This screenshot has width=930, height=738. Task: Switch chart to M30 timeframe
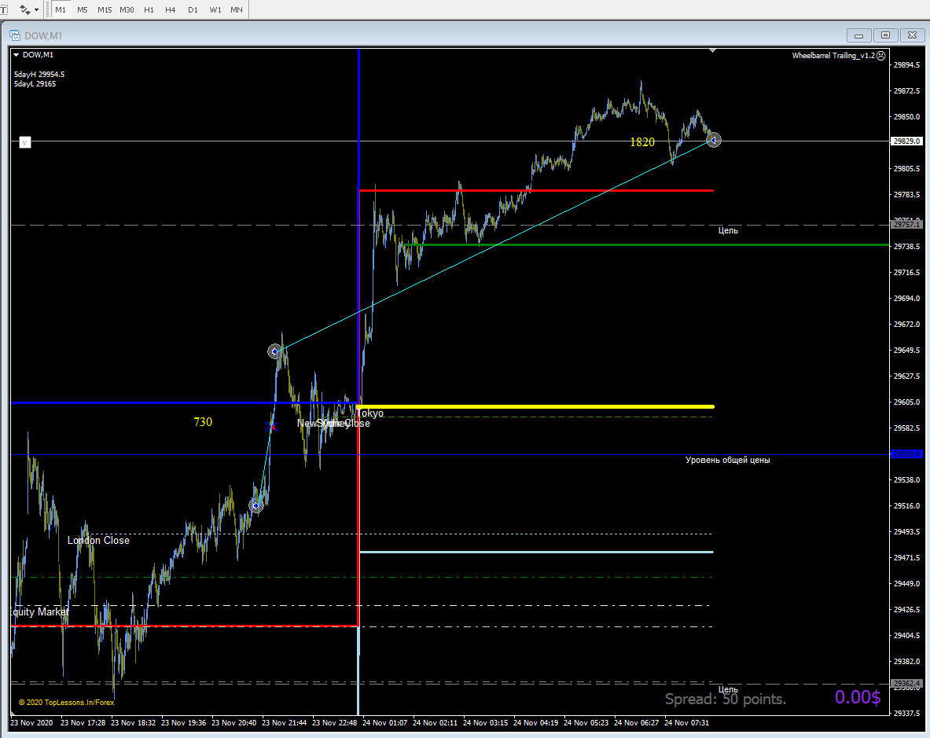coord(127,9)
